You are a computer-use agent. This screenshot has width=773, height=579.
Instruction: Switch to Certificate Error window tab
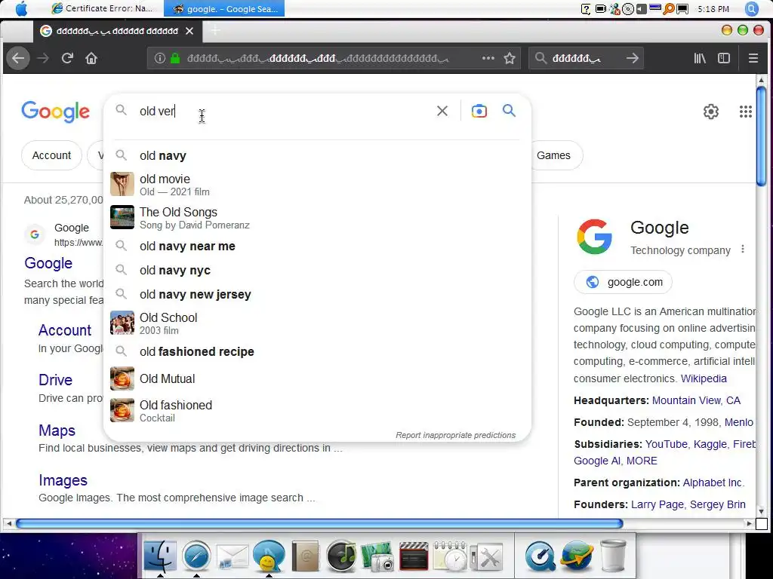tap(103, 9)
